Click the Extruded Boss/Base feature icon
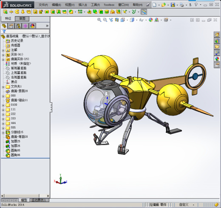The image size is (221, 208). coord(6,12)
